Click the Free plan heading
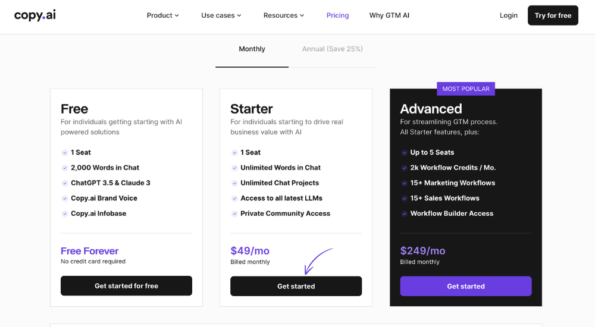The height and width of the screenshot is (327, 595). [74, 109]
